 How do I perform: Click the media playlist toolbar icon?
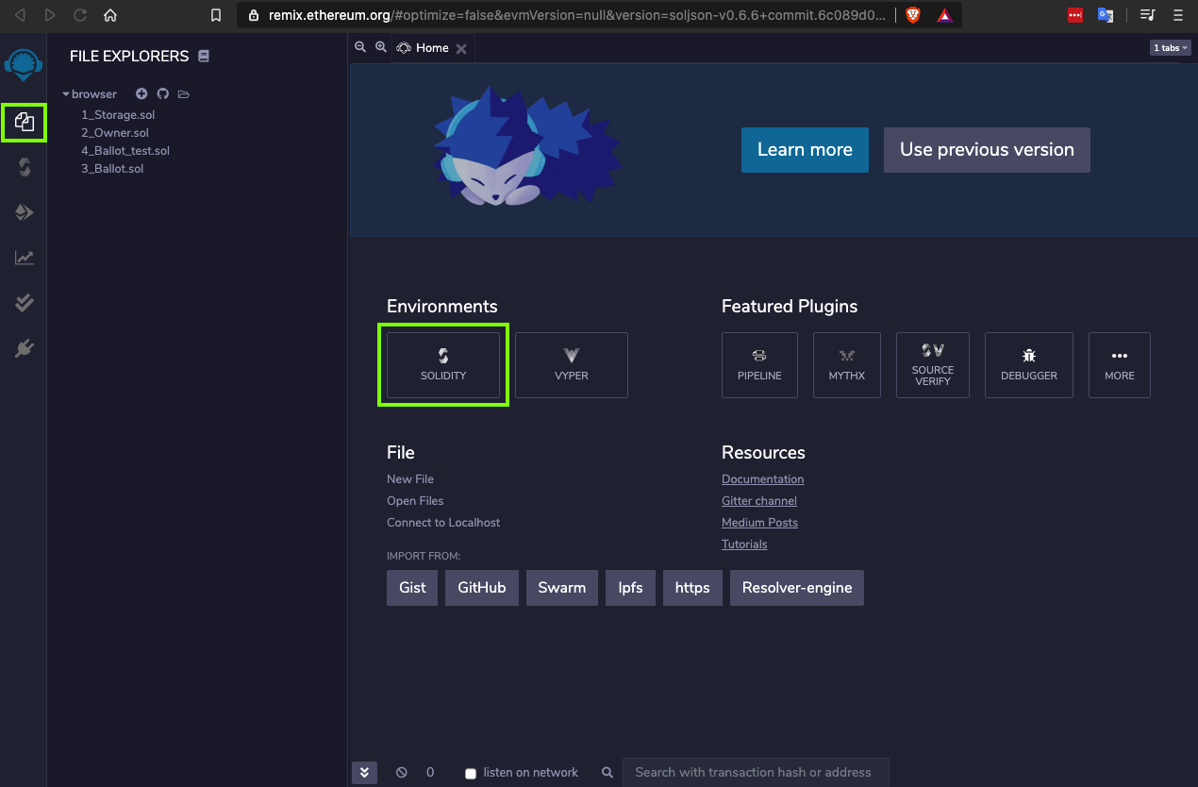coord(1147,15)
